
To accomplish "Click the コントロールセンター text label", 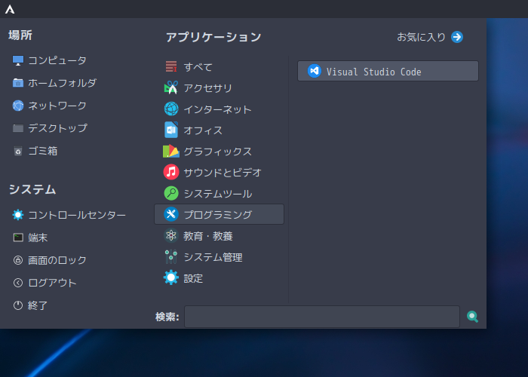I will [77, 215].
